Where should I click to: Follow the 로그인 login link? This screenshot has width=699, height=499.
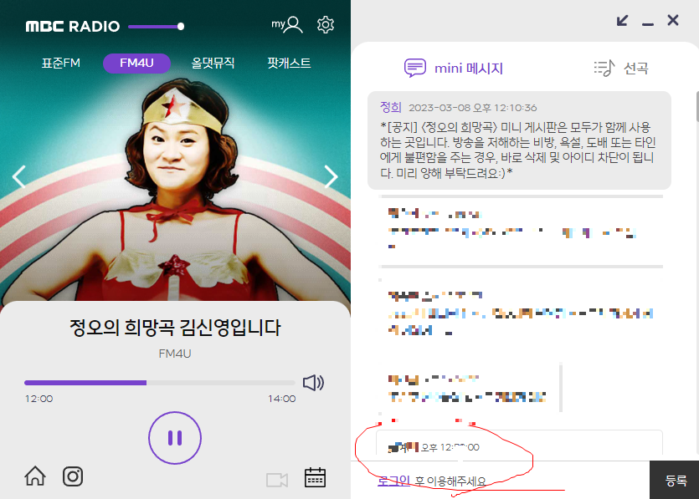click(x=393, y=481)
